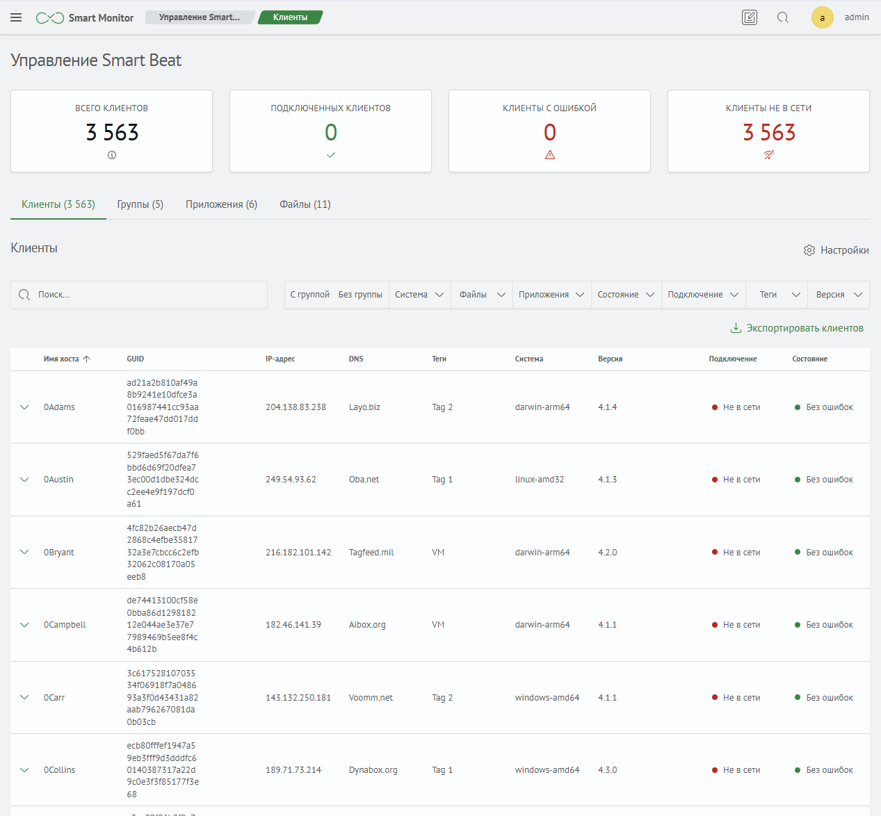Open the Теги filter dropdown
This screenshot has height=816, width=881.
pos(777,295)
